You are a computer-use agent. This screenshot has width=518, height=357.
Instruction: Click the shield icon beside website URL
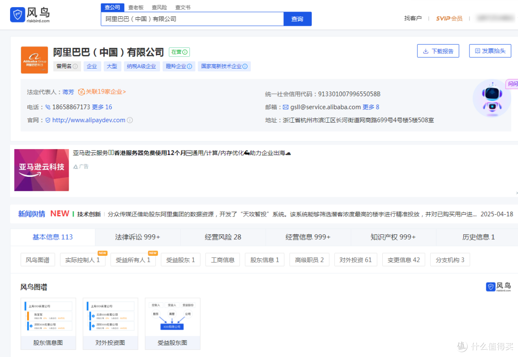(48, 120)
